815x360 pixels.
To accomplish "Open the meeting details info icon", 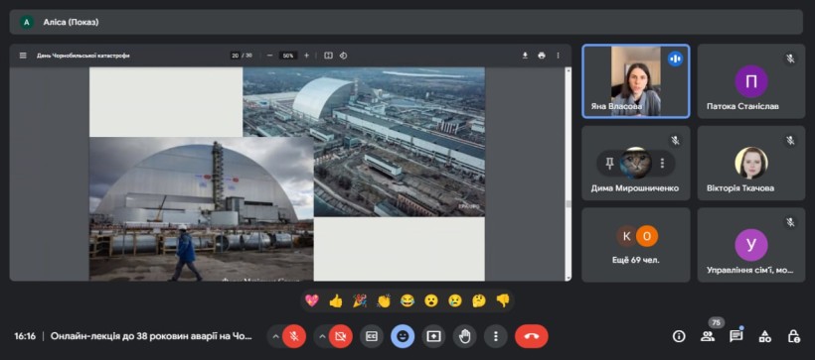I will [x=679, y=336].
